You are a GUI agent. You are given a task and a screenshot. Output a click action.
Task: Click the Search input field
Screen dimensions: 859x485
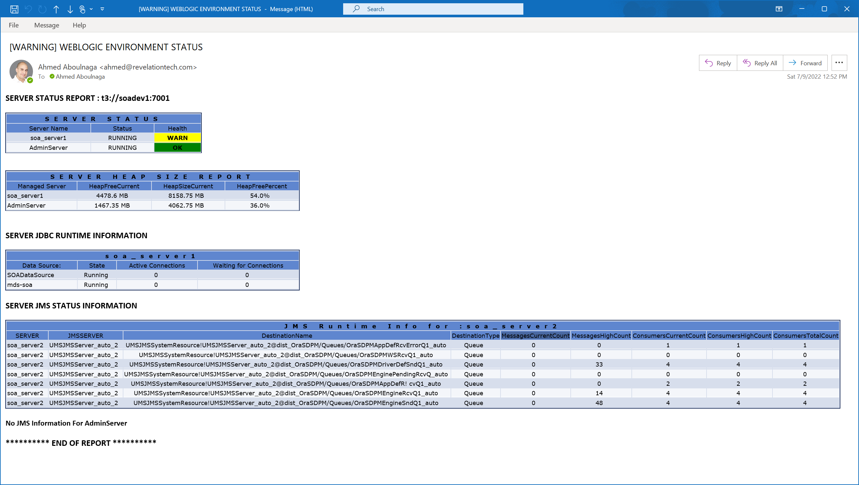tap(434, 9)
